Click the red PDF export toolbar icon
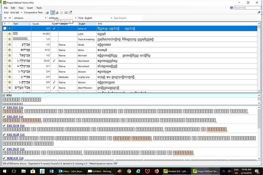 coord(57,13)
